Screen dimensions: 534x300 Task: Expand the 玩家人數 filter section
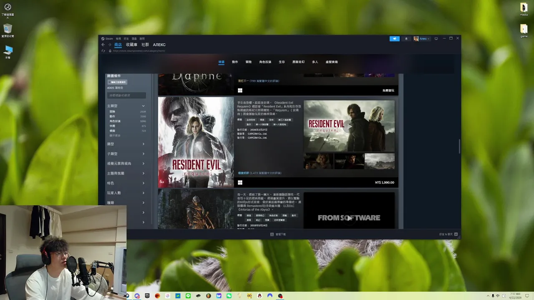[126, 193]
